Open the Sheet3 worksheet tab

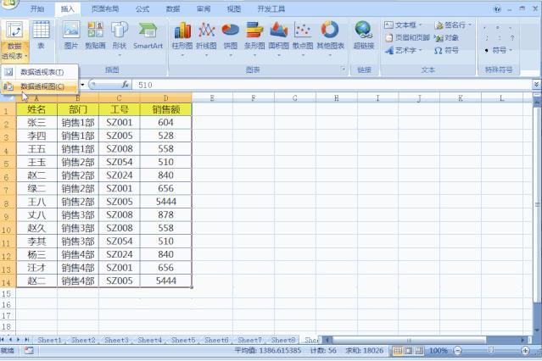(117, 340)
